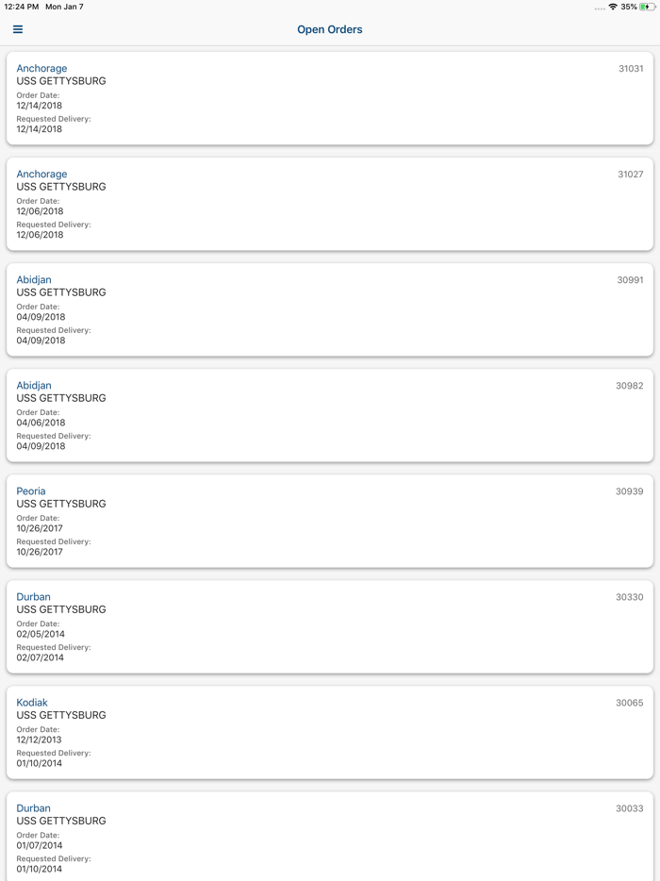Tap order number 30939
The height and width of the screenshot is (881, 660).
(x=630, y=491)
